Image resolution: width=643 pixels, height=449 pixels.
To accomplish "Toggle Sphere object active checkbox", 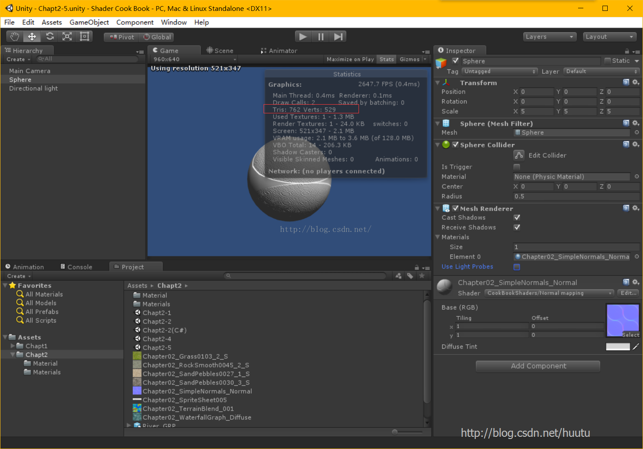I will 456,61.
